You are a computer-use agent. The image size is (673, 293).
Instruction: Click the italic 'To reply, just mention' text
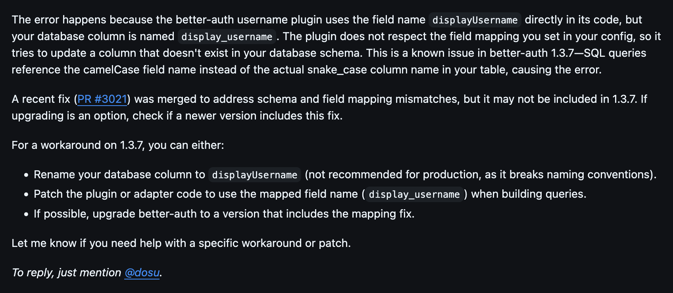66,273
